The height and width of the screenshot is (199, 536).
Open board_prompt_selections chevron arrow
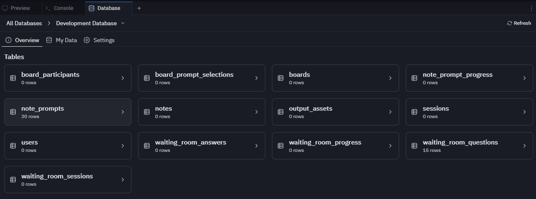tap(256, 78)
